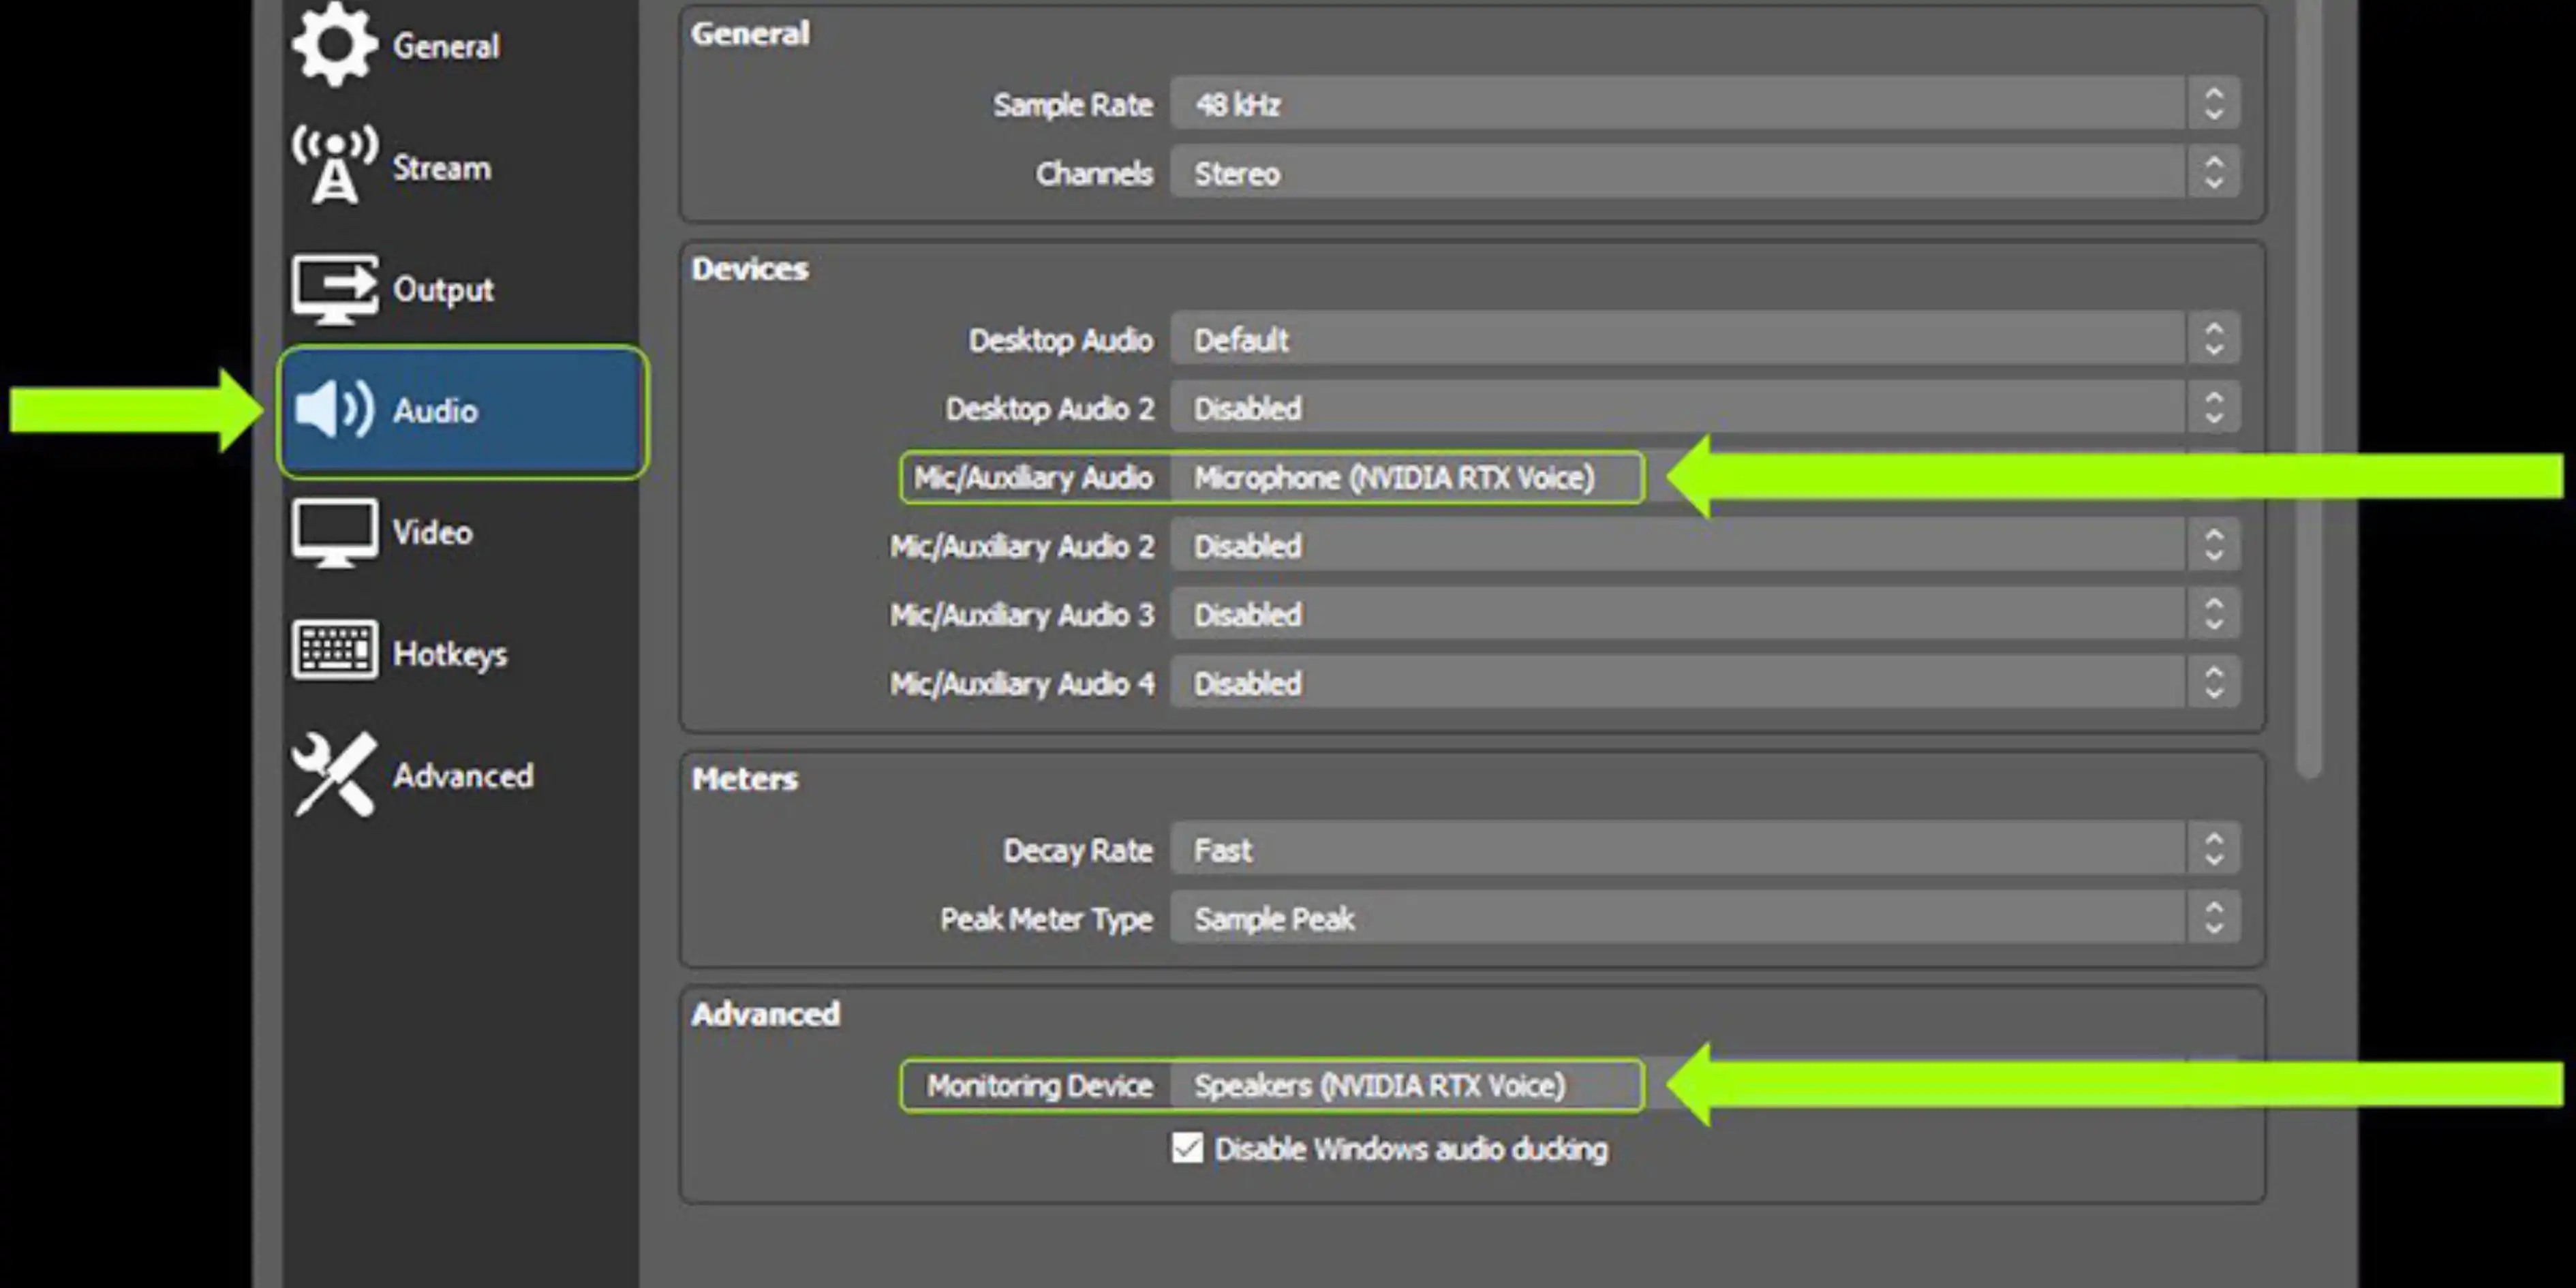Switch to the Advanced settings label

463,776
